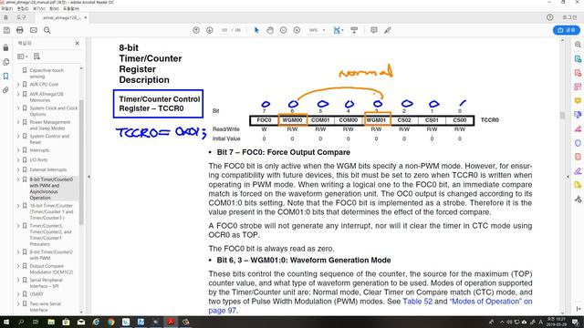
Task: Expand the I/O Ports bookmark
Action: [18, 160]
